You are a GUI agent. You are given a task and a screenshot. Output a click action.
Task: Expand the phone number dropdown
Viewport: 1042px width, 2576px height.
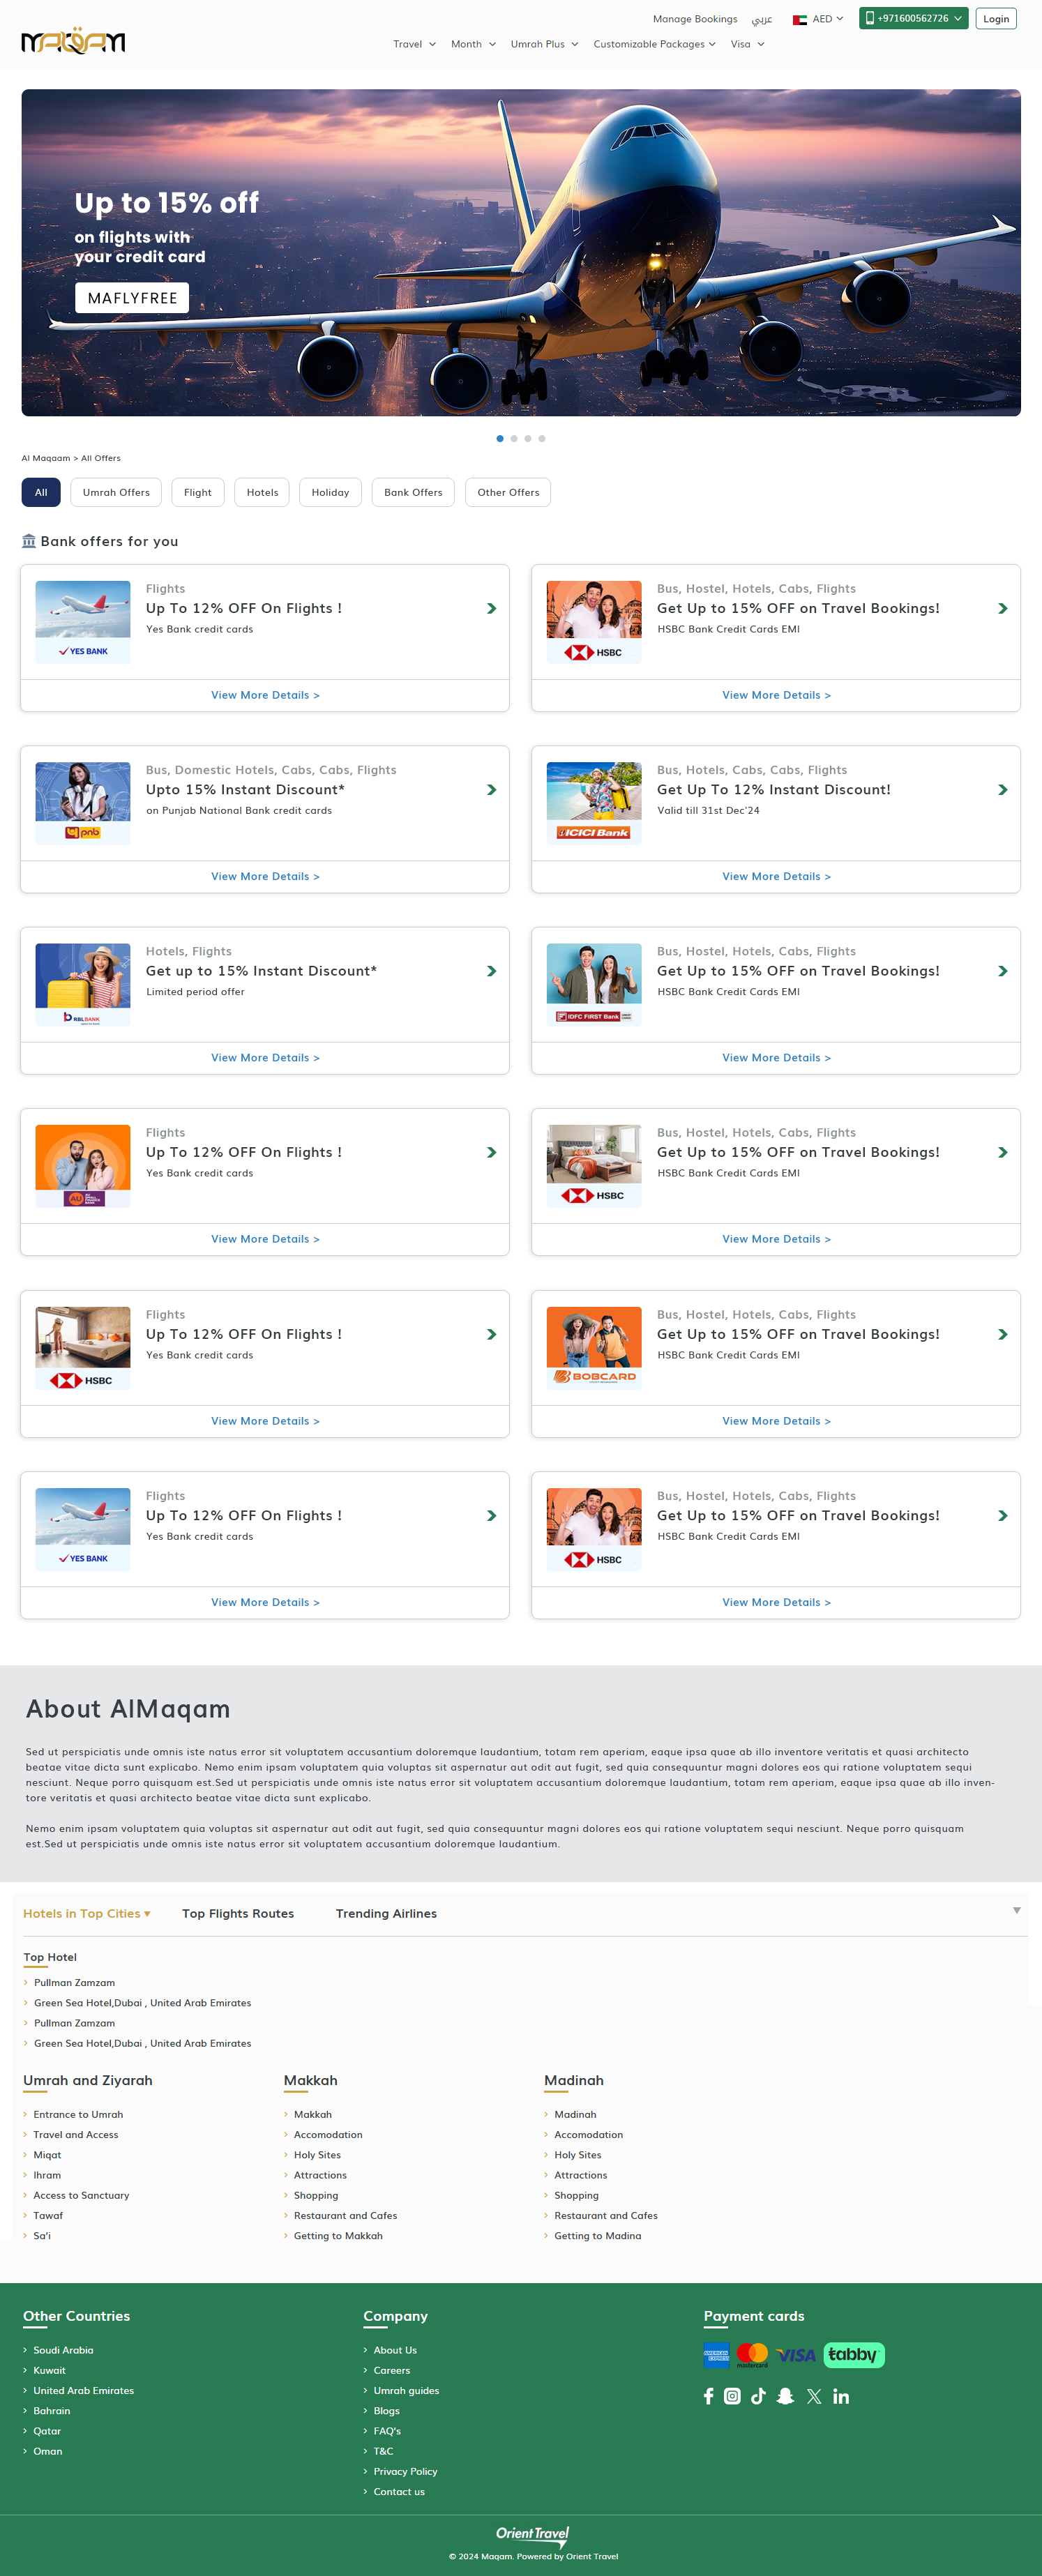tap(913, 18)
